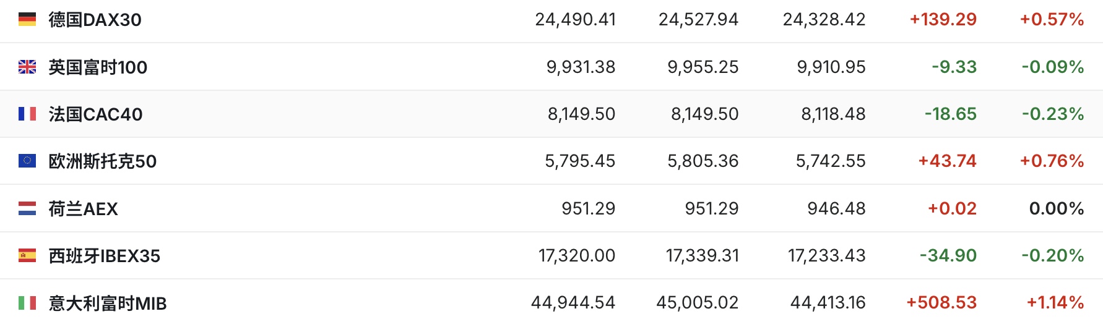Click the Italian flag icon
The width and height of the screenshot is (1103, 319).
(x=27, y=303)
